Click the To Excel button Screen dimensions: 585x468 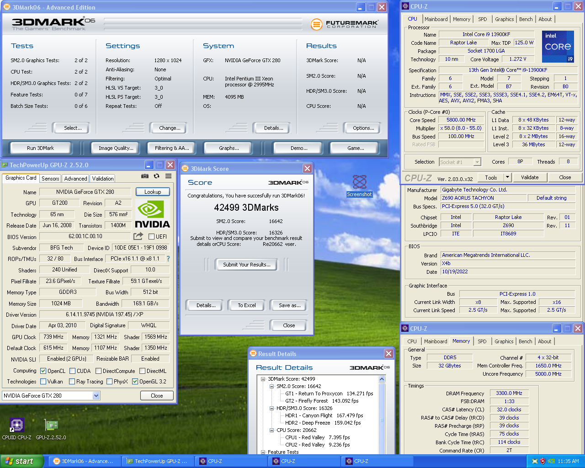pyautogui.click(x=247, y=305)
